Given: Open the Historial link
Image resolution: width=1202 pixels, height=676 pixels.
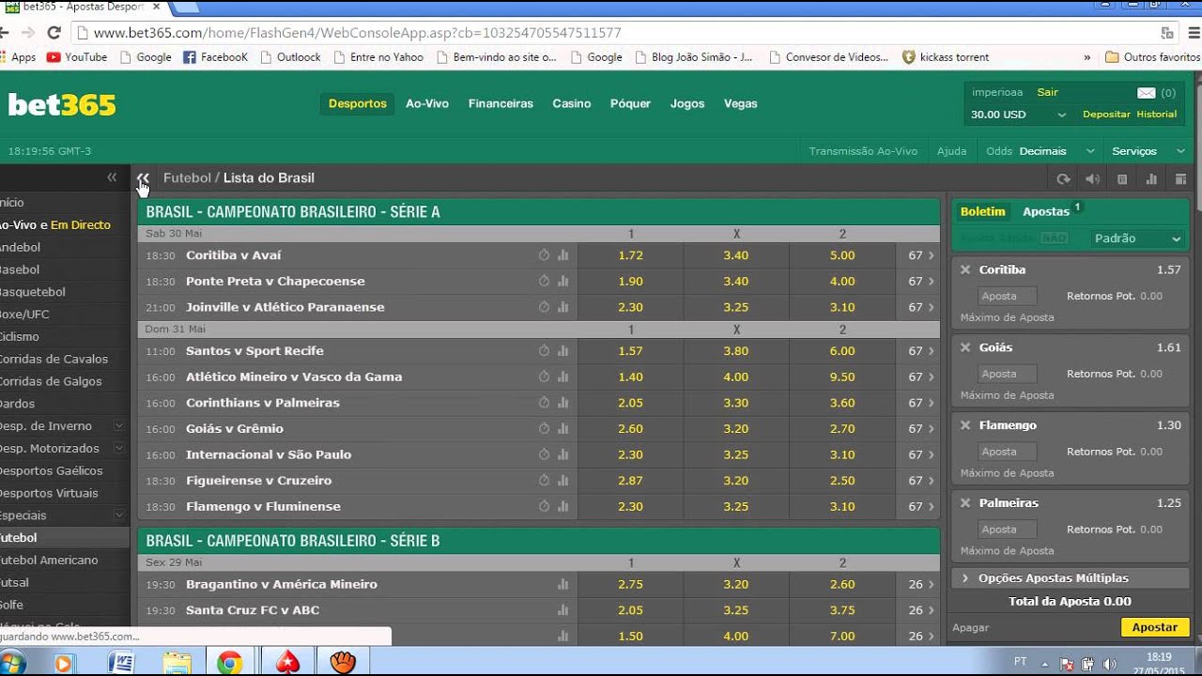Looking at the screenshot, I should coord(1157,115).
